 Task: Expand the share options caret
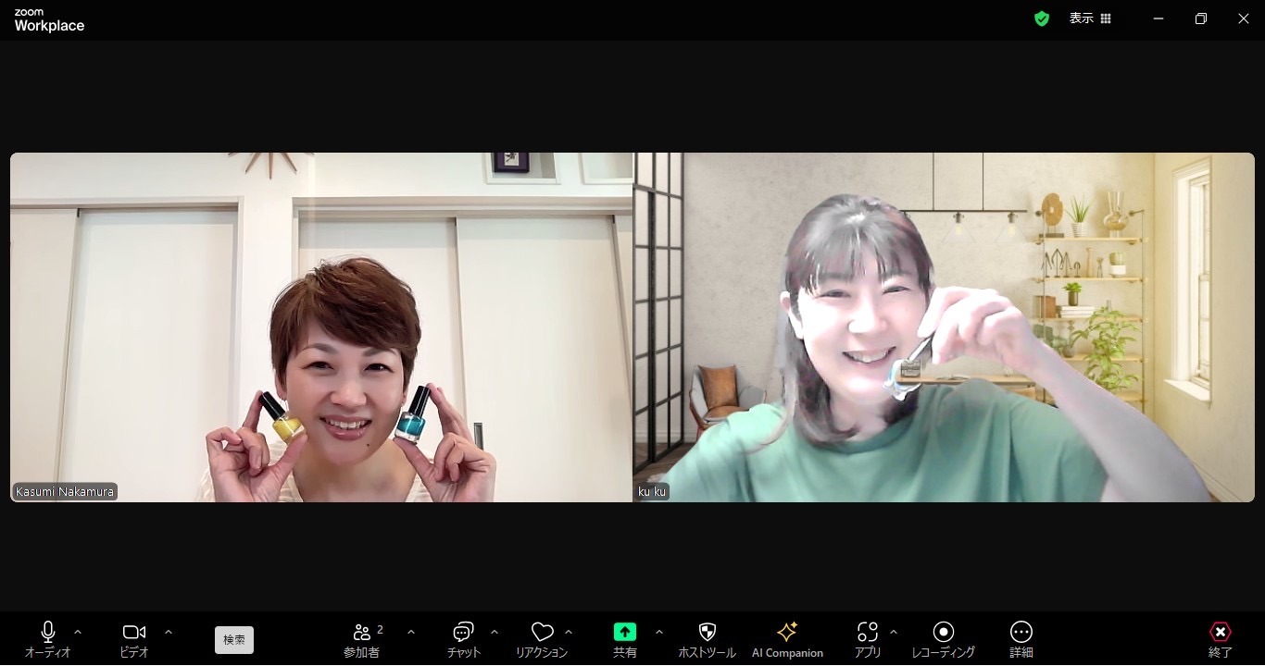click(659, 632)
